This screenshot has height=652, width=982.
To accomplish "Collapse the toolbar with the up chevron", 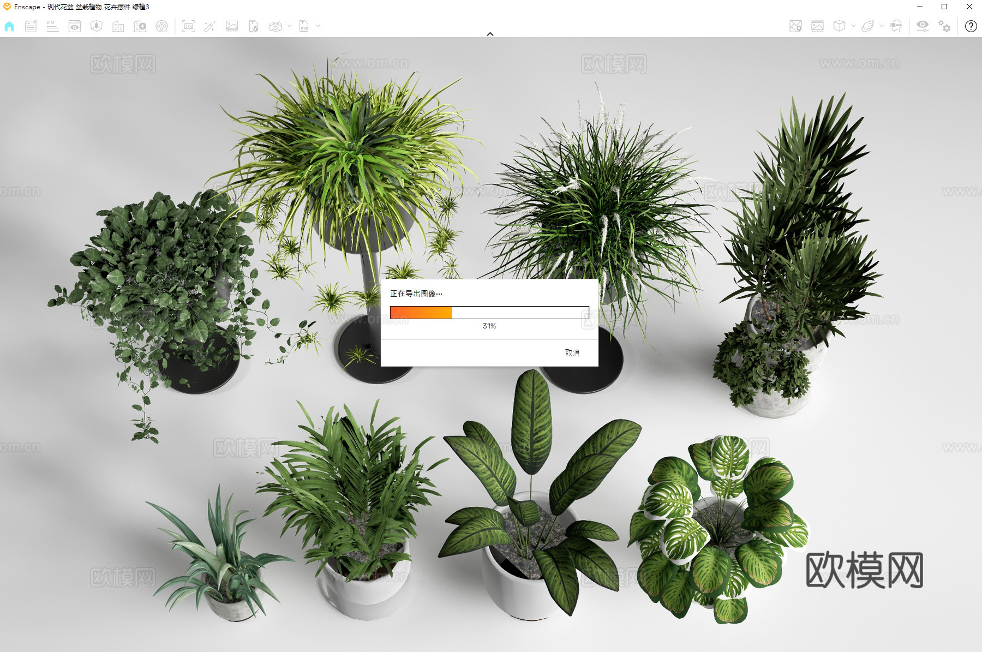I will pyautogui.click(x=490, y=34).
